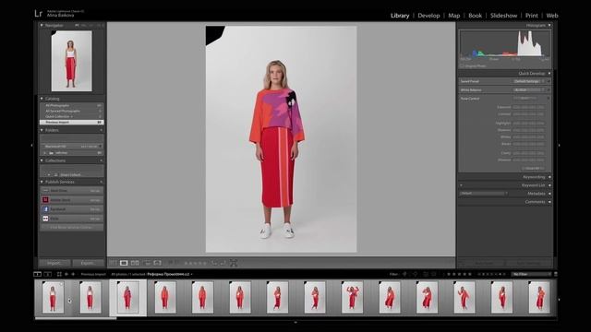Open second window display icon
Image resolution: width=591 pixels, height=332 pixels.
pos(47,274)
